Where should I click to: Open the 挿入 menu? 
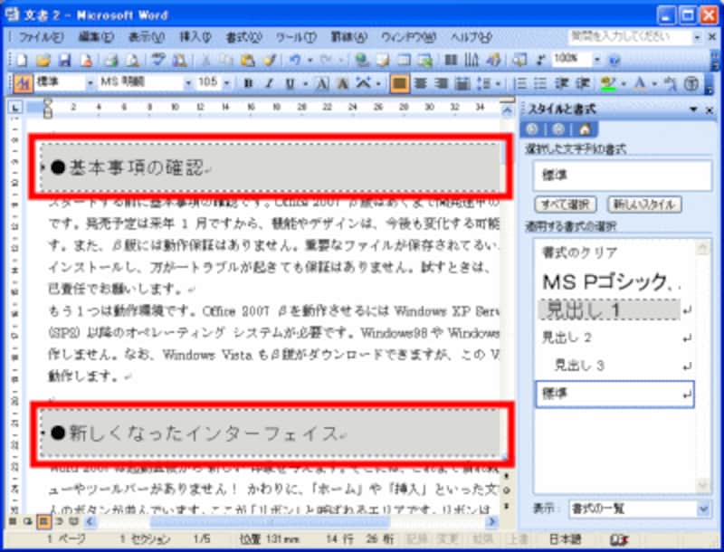click(195, 37)
